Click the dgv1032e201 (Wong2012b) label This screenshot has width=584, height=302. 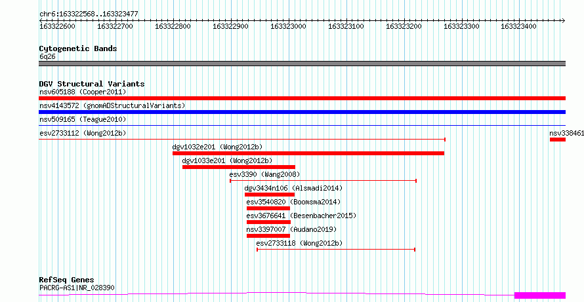point(217,147)
